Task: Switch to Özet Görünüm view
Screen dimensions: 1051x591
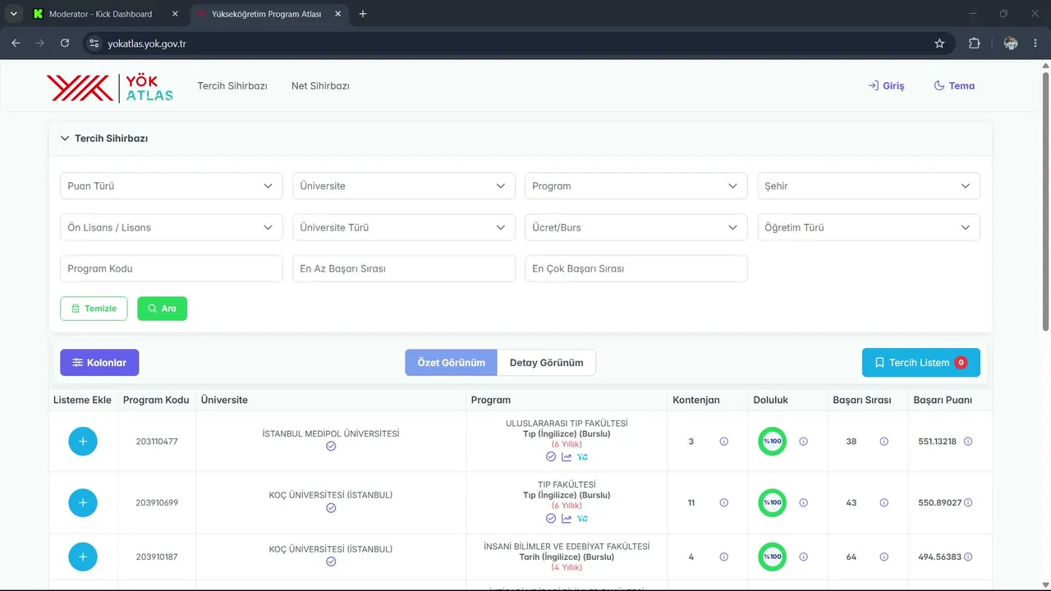Action: click(x=451, y=363)
